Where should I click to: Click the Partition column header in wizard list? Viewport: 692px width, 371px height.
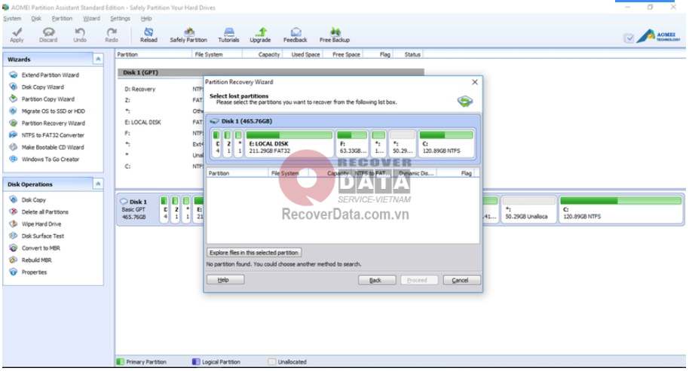pos(219,173)
